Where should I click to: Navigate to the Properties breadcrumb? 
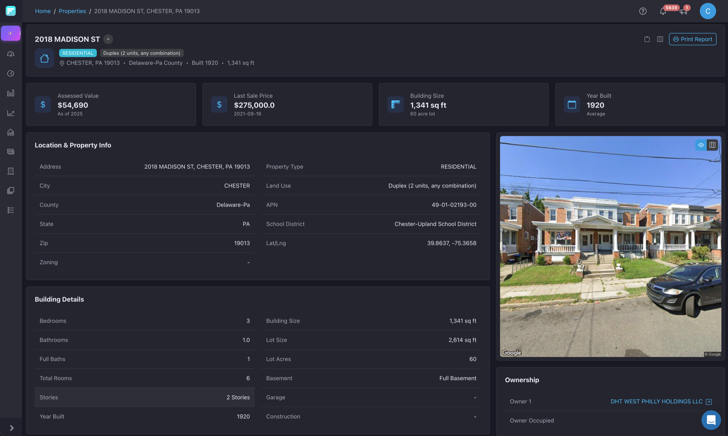coord(73,11)
